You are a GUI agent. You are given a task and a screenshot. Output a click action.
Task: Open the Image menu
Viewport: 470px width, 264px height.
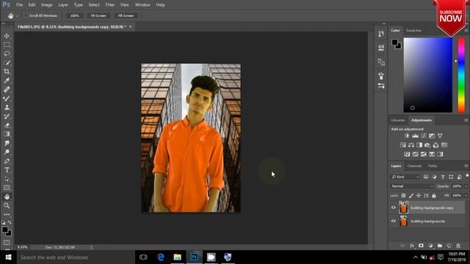tap(46, 5)
